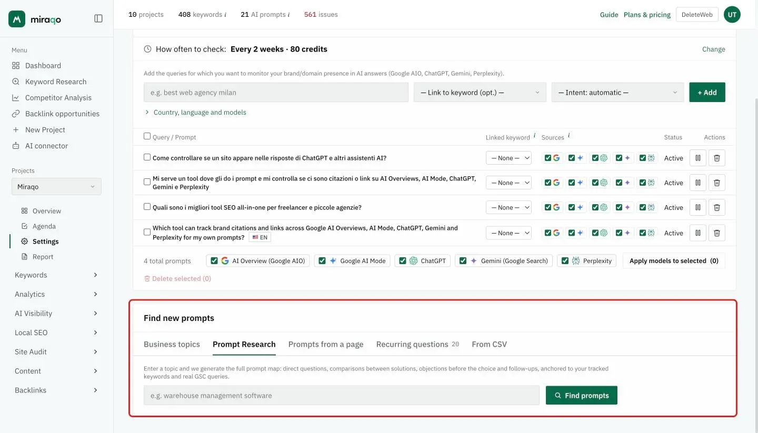Open the From CSV tab
Viewport: 758px width, 433px height.
(x=489, y=344)
